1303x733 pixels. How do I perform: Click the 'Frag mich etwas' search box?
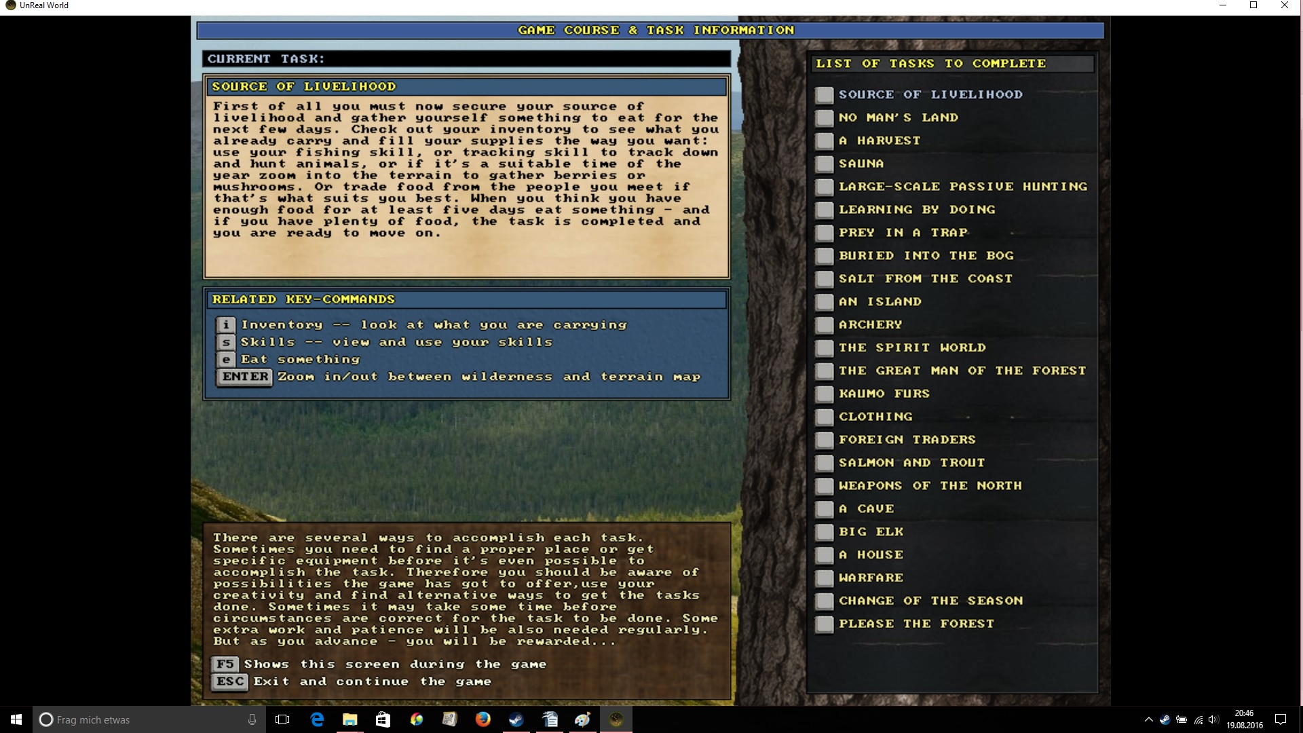tap(149, 719)
